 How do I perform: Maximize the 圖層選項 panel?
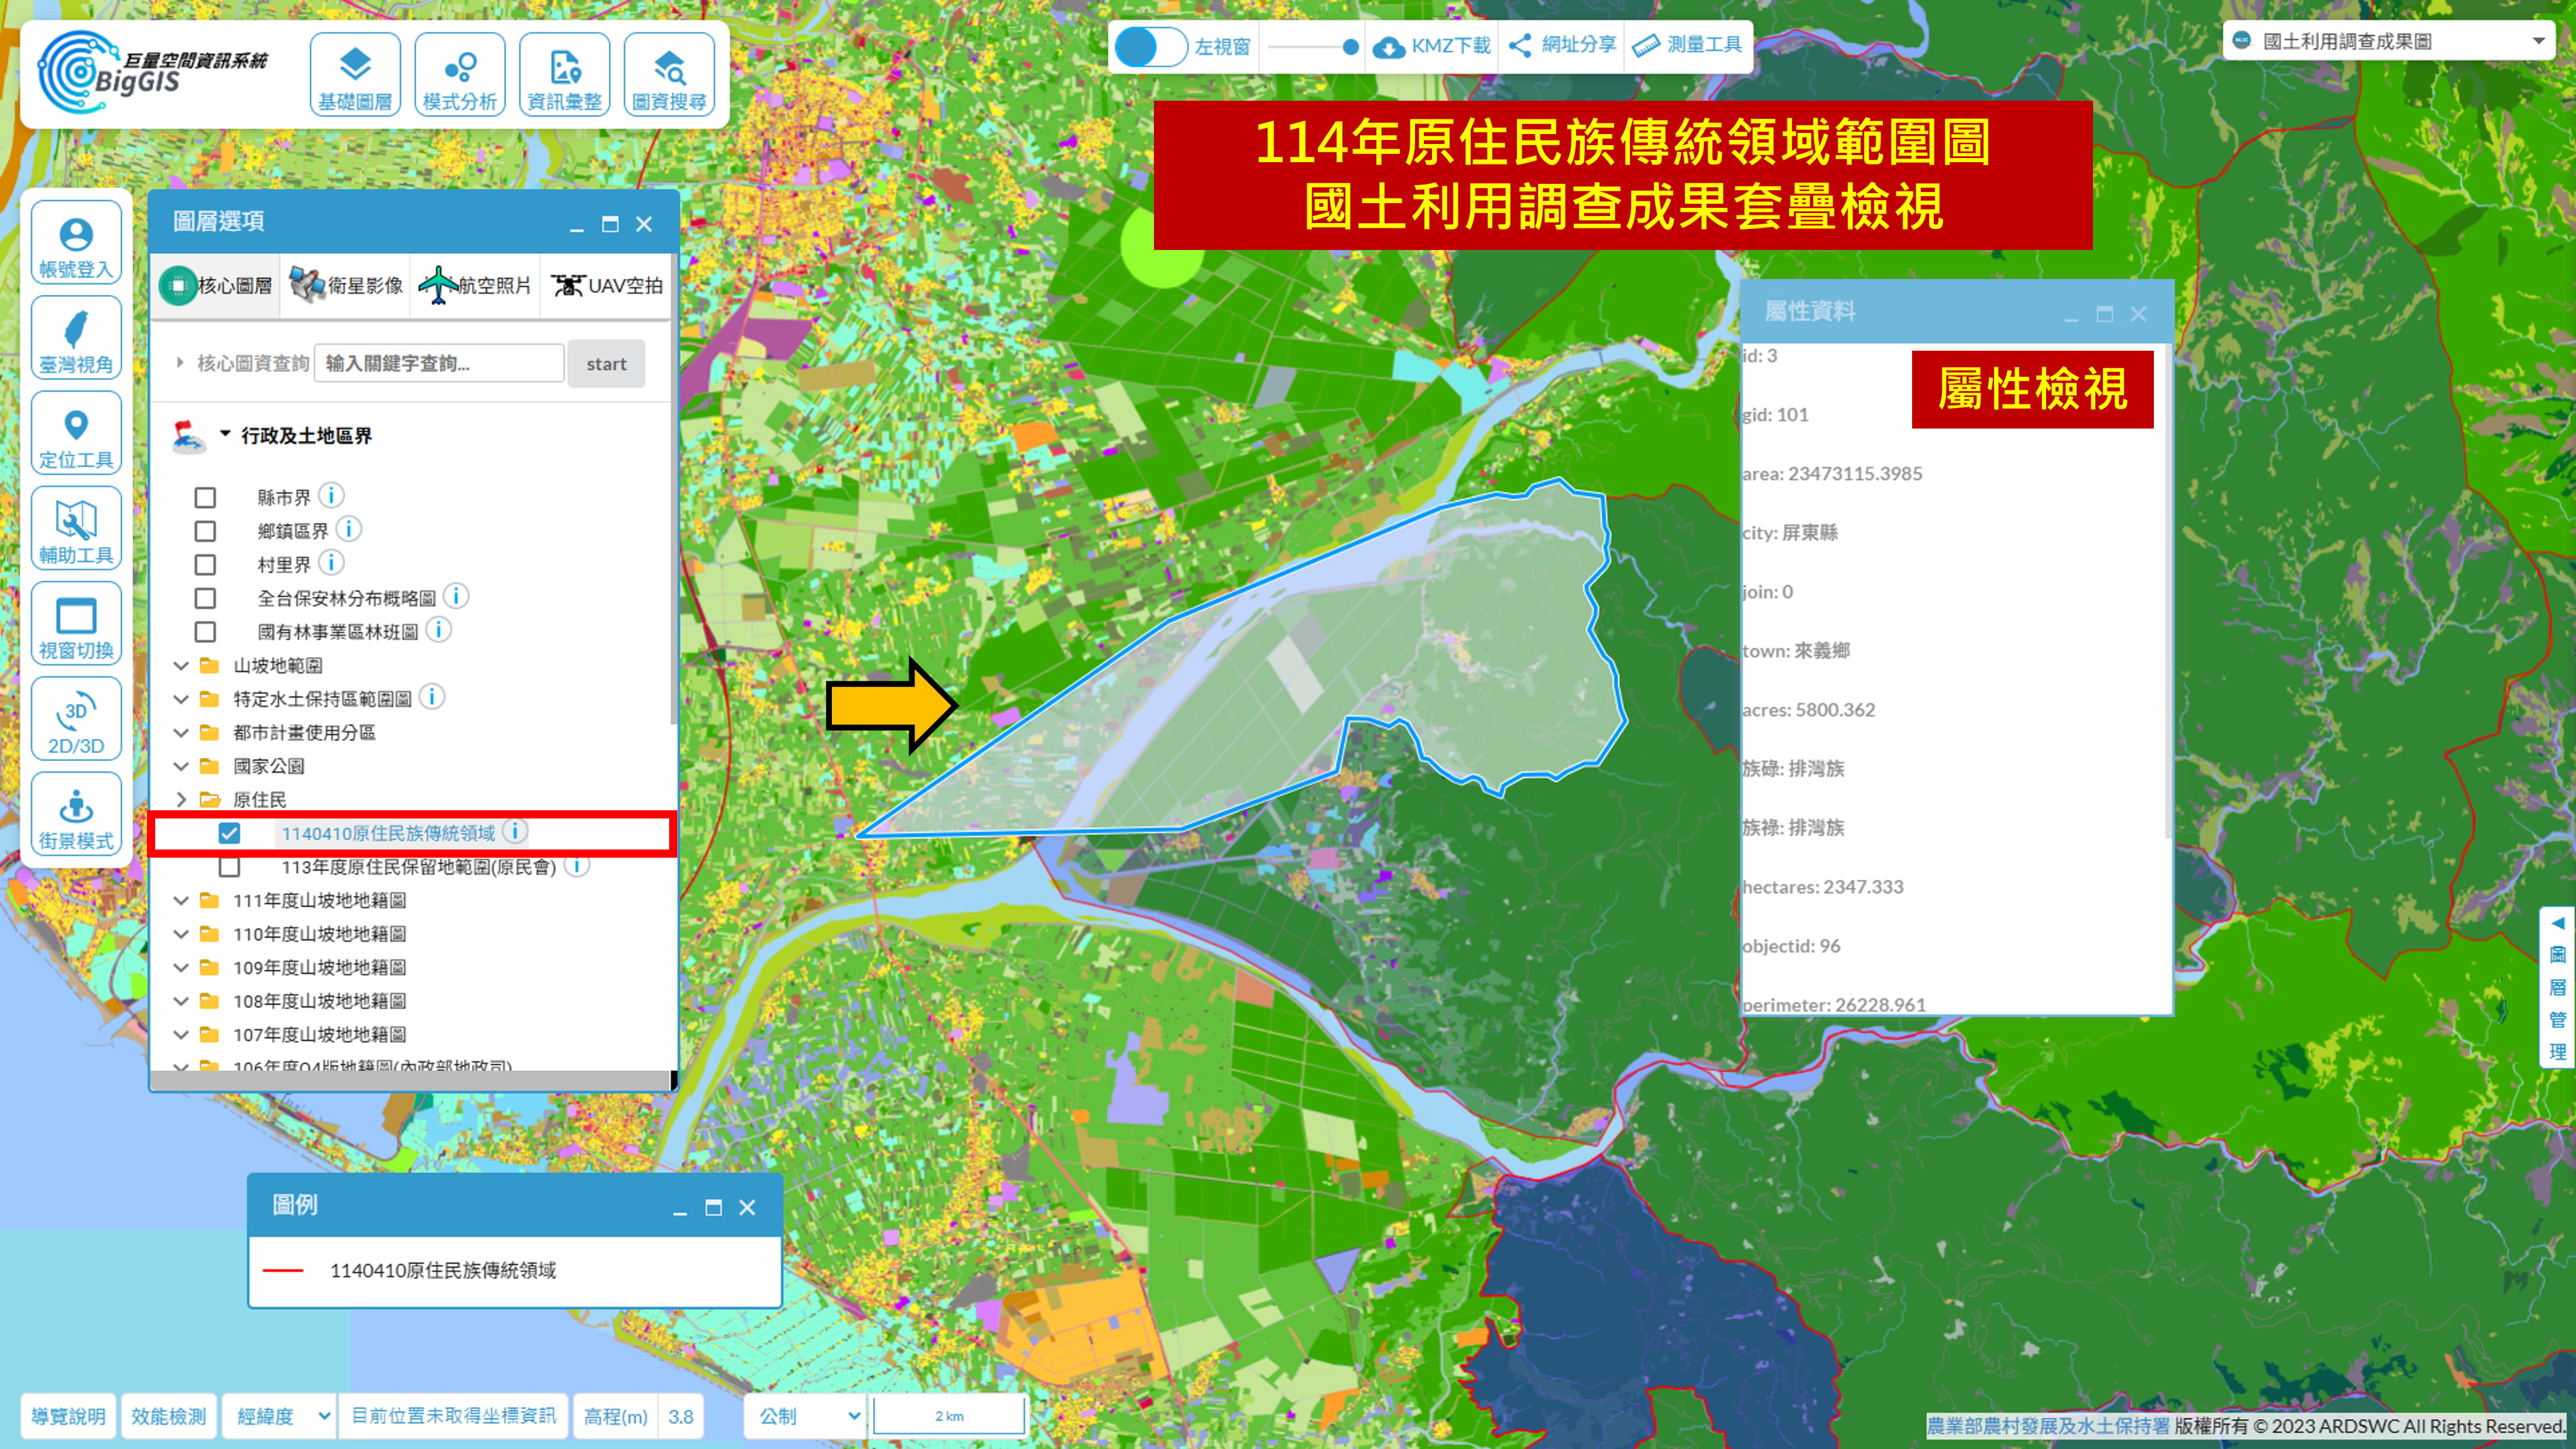(x=610, y=224)
